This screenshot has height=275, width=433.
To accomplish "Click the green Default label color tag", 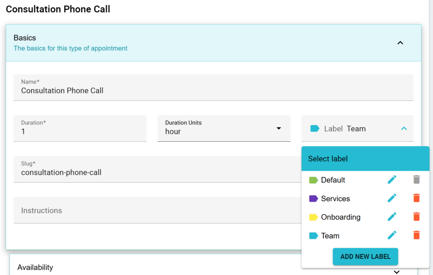I will pyautogui.click(x=313, y=180).
